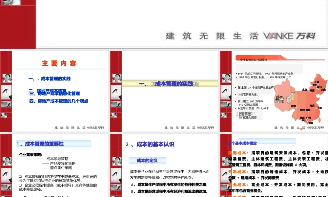
Task: Click VANKE logo in 成本管理的实践 title slide footer
Action: [205, 127]
